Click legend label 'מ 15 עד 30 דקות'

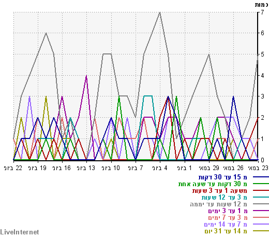point(223,177)
